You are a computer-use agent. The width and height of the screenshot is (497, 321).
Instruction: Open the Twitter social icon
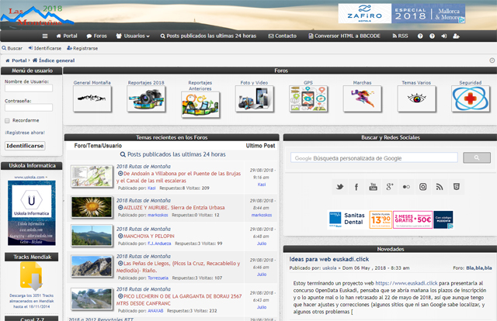[x=339, y=187]
